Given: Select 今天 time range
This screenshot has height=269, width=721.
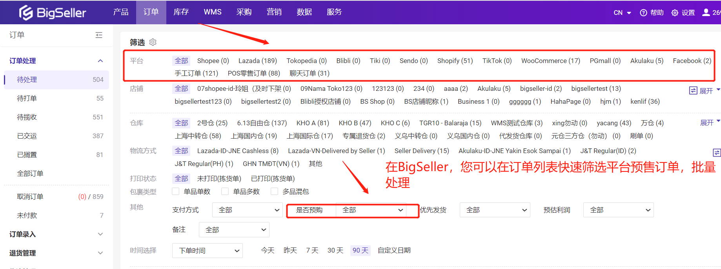Looking at the screenshot, I should (x=268, y=250).
